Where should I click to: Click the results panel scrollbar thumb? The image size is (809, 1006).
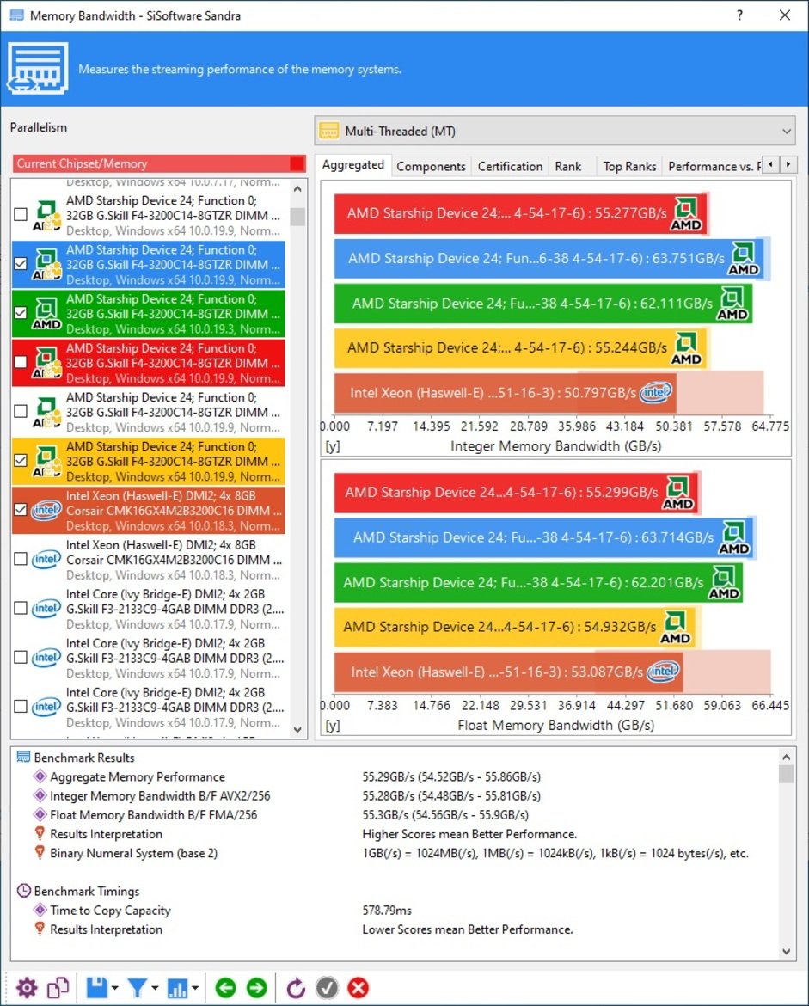(x=787, y=774)
